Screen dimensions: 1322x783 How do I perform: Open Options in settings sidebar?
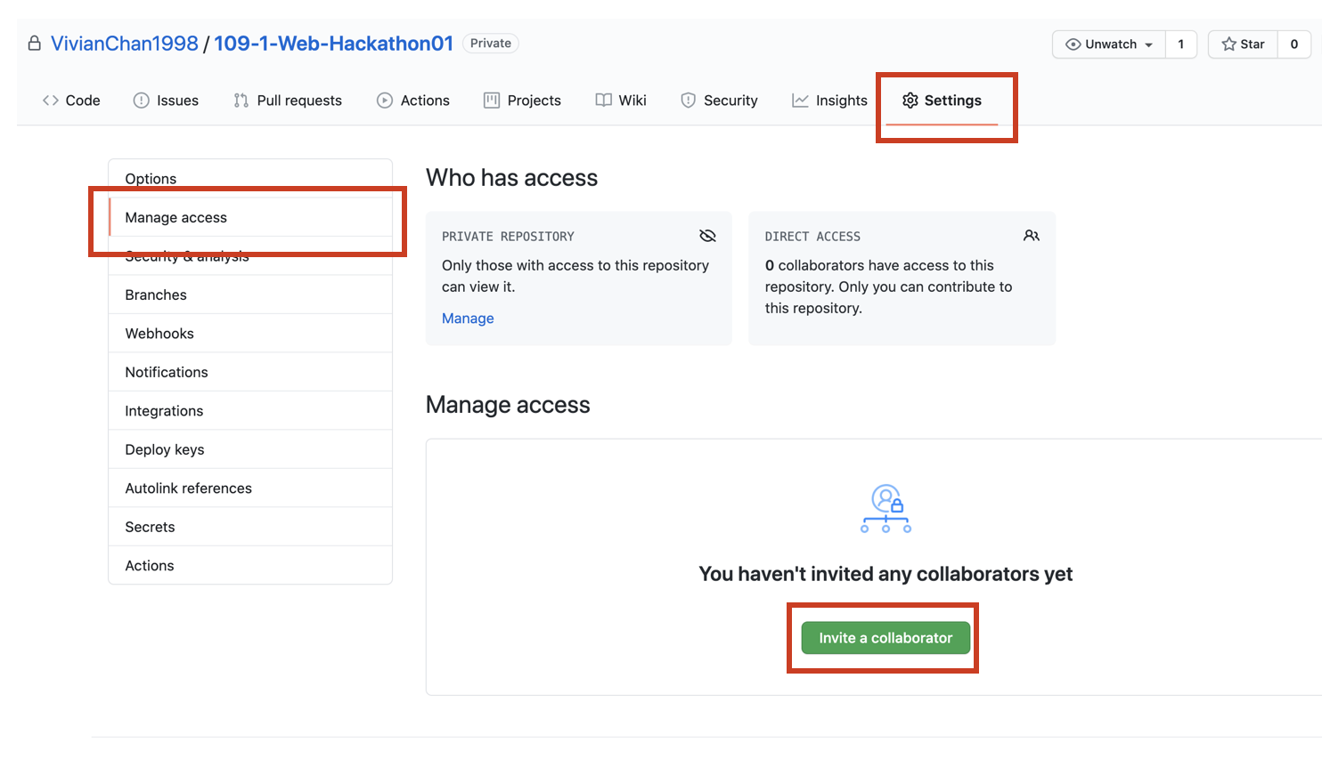250,179
